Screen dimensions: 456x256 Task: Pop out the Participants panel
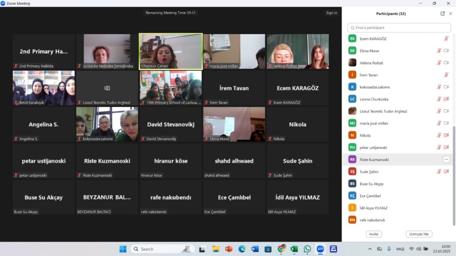(443, 13)
